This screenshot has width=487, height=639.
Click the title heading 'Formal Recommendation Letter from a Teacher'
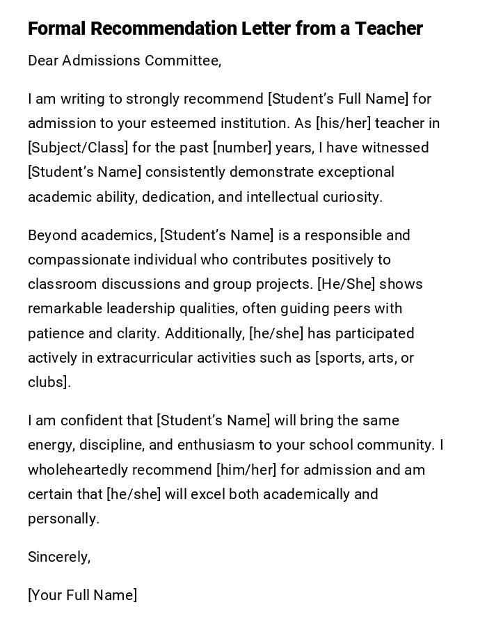click(225, 29)
